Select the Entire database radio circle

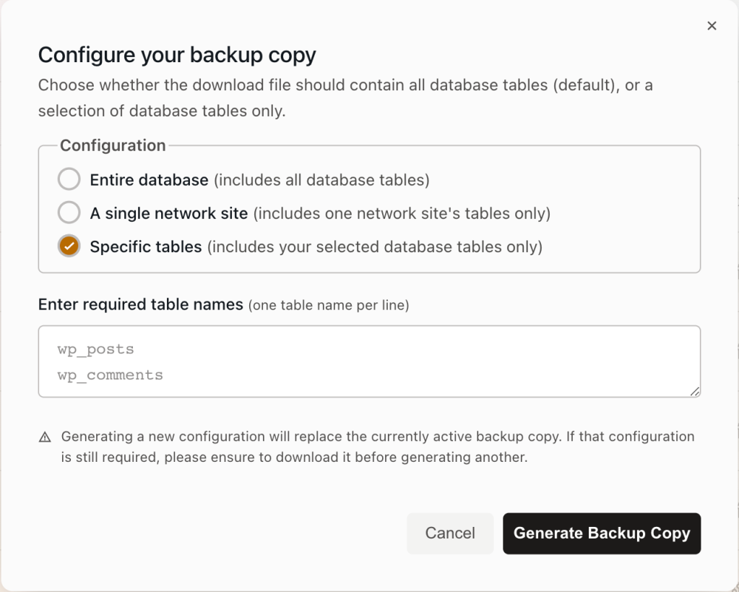click(x=69, y=179)
